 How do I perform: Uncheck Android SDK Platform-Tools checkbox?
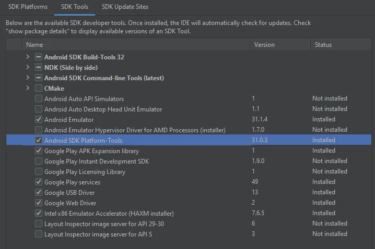38,140
